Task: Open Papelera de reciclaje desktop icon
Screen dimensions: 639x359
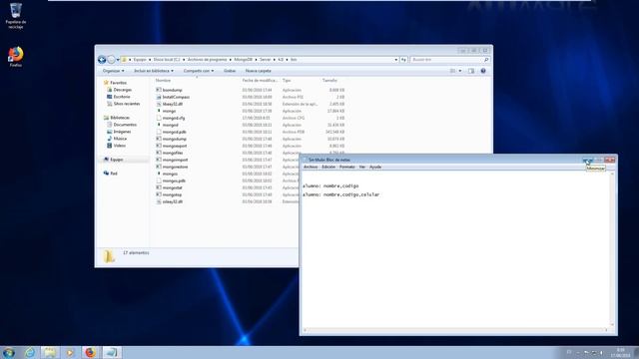Action: click(16, 16)
